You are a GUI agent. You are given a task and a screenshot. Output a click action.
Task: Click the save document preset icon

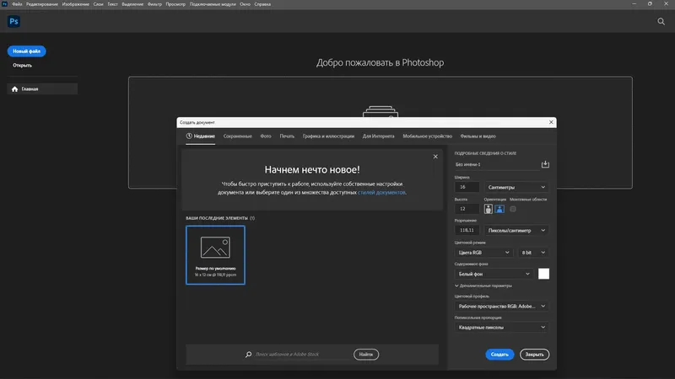545,164
